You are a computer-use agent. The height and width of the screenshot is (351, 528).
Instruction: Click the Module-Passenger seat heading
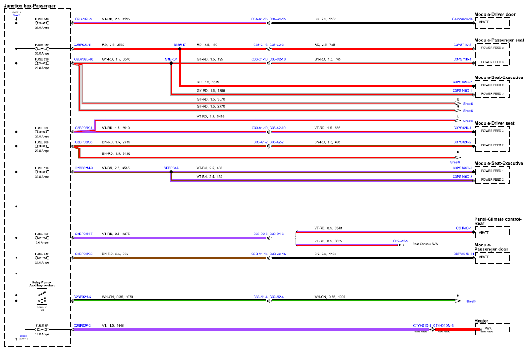tap(499, 40)
